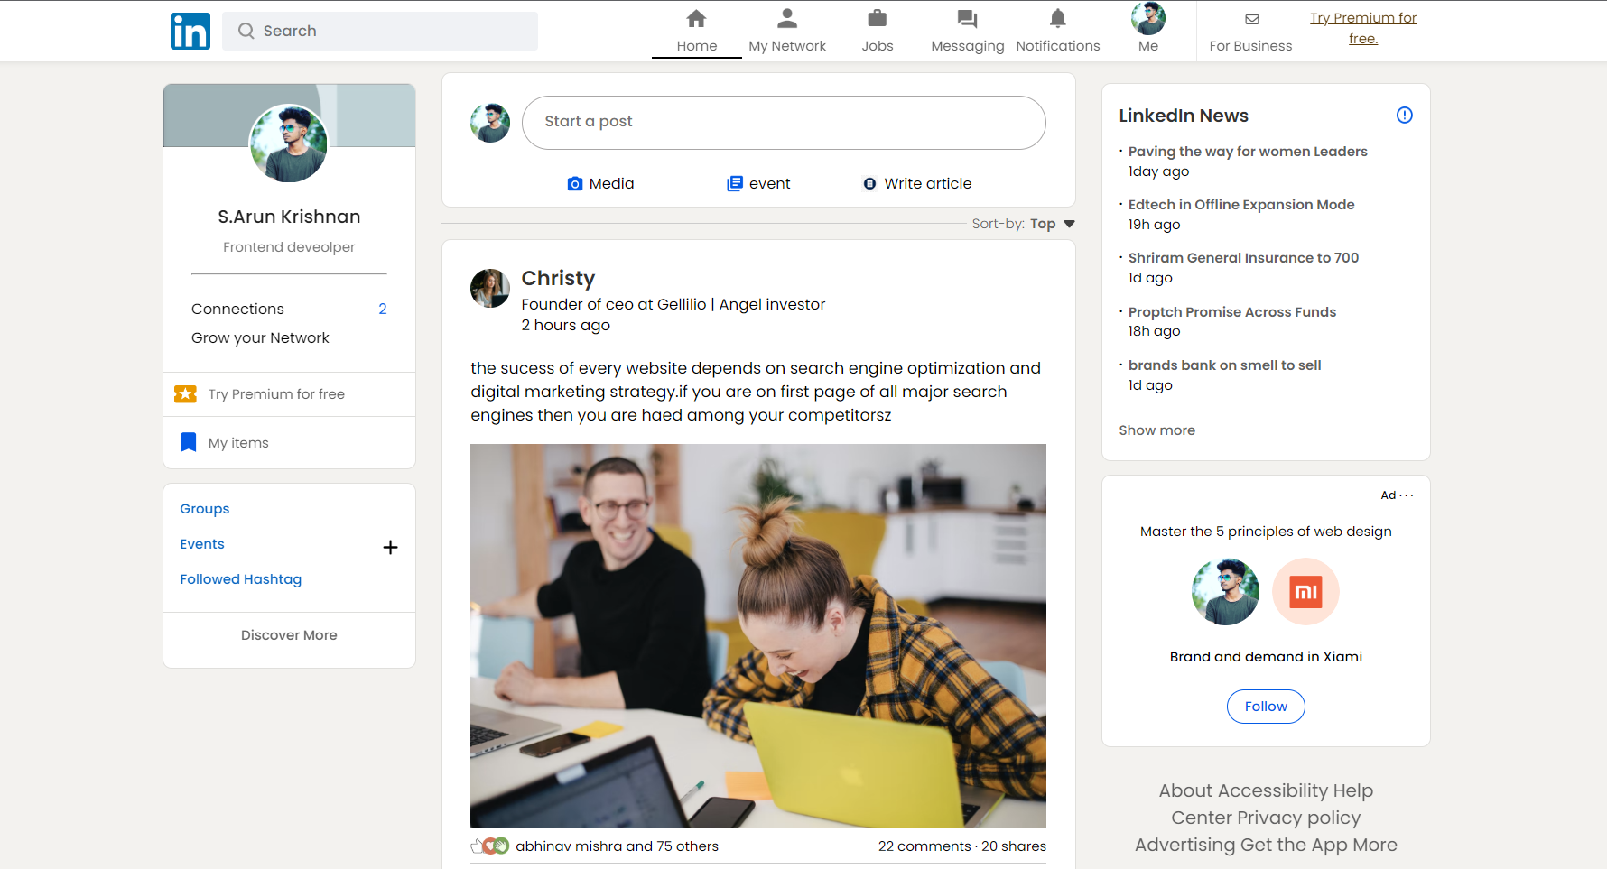
Task: Click the LinkedIn News info icon
Action: [x=1404, y=115]
